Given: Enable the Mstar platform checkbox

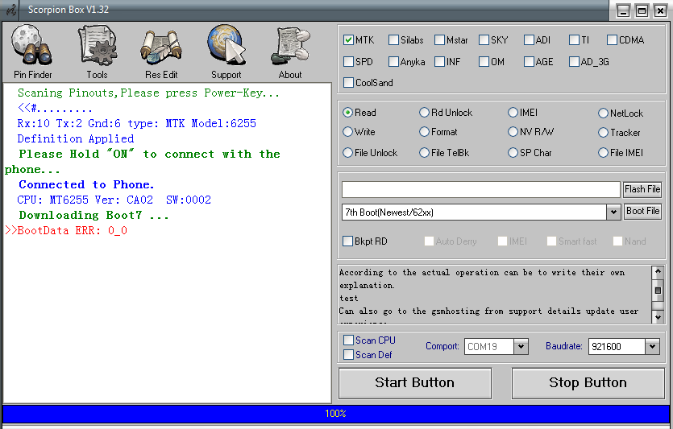Looking at the screenshot, I should tap(439, 40).
